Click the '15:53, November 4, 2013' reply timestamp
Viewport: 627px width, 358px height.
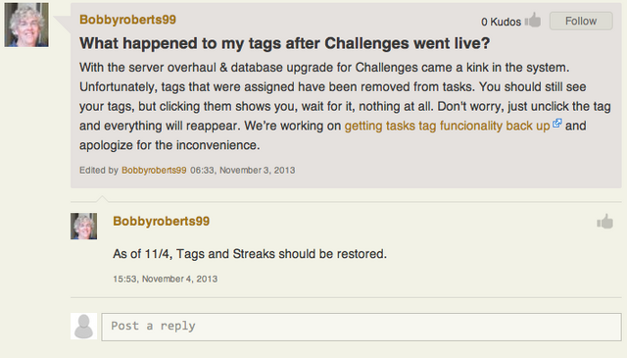click(166, 280)
